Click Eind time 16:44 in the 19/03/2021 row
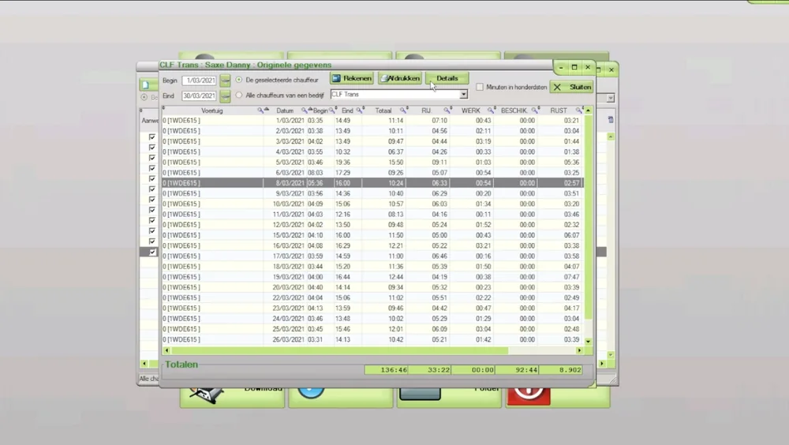The width and height of the screenshot is (789, 445). tap(342, 277)
